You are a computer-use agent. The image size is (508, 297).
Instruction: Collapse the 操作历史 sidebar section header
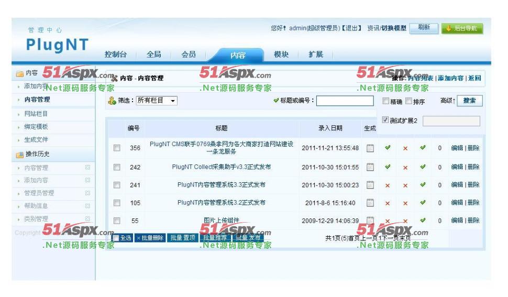tap(53, 154)
